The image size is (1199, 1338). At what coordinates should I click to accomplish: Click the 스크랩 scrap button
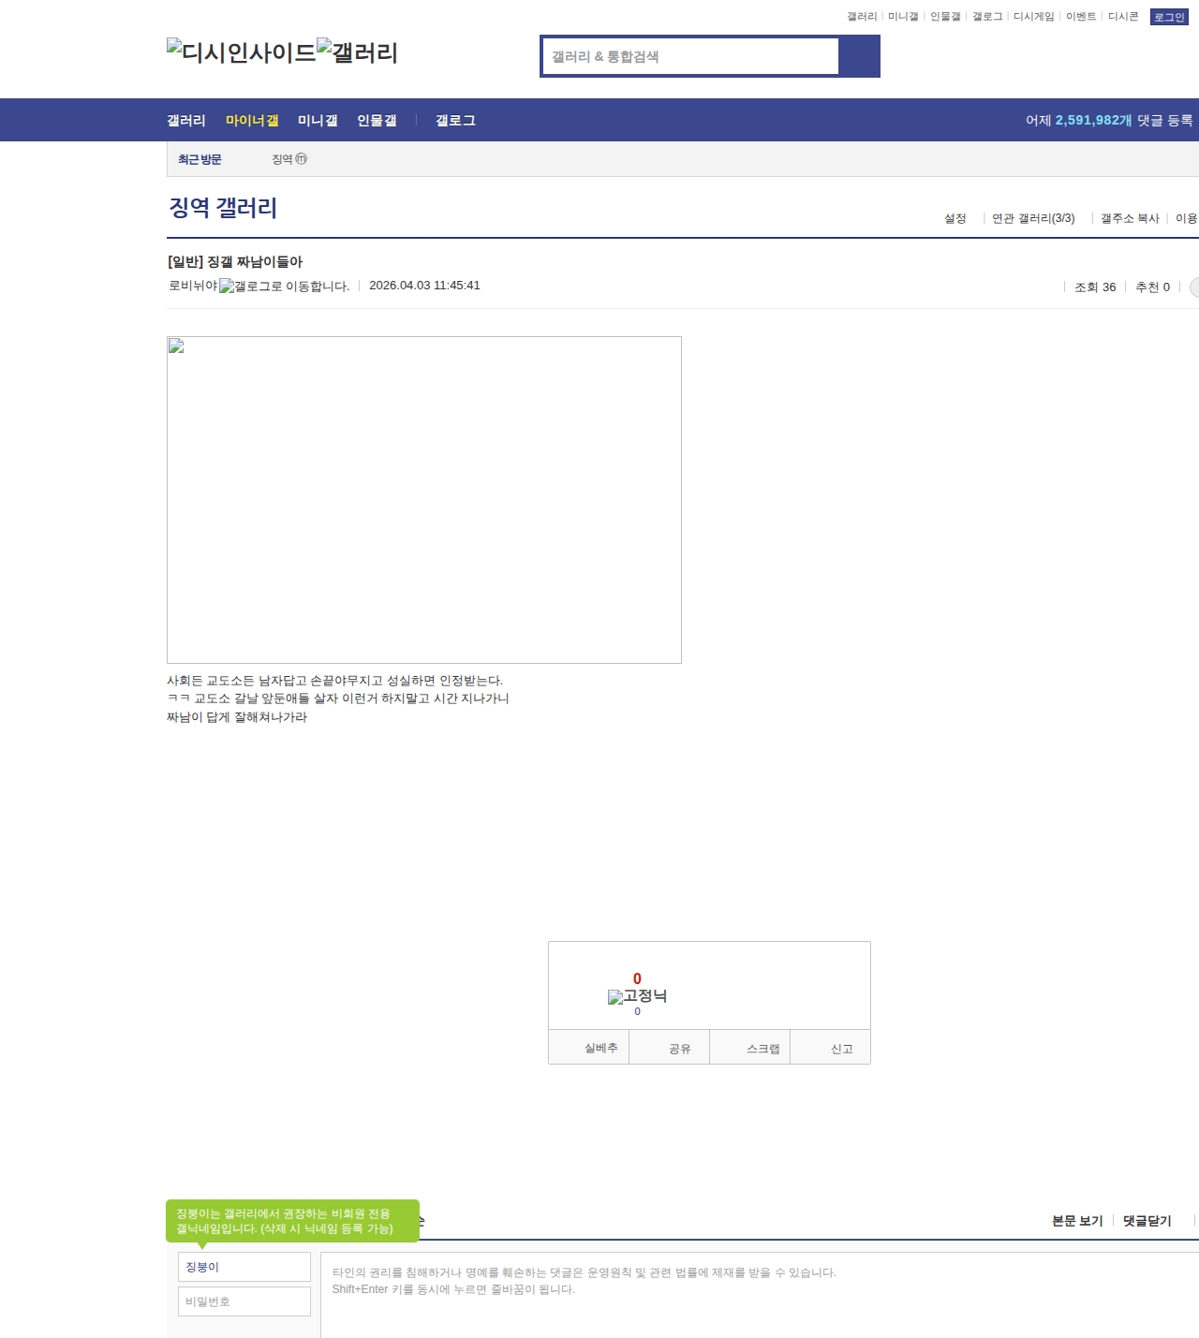click(762, 1049)
